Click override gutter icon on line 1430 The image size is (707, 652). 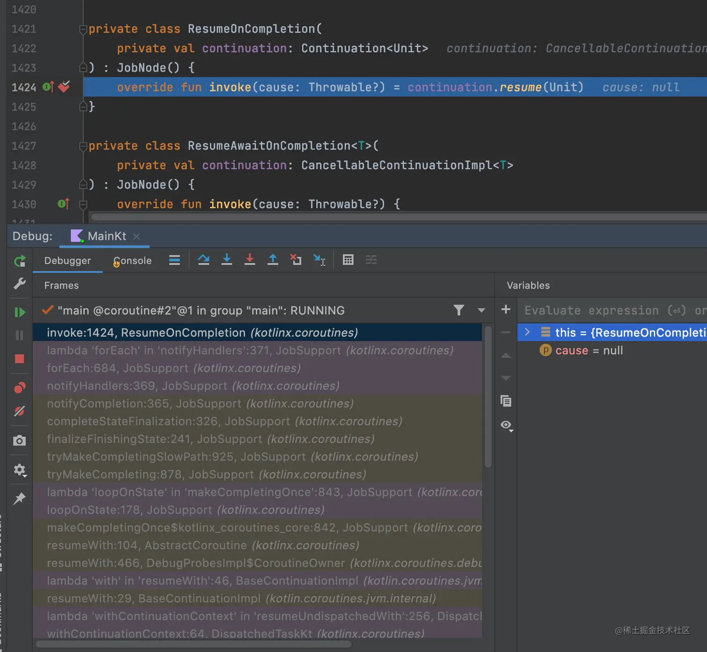(64, 204)
